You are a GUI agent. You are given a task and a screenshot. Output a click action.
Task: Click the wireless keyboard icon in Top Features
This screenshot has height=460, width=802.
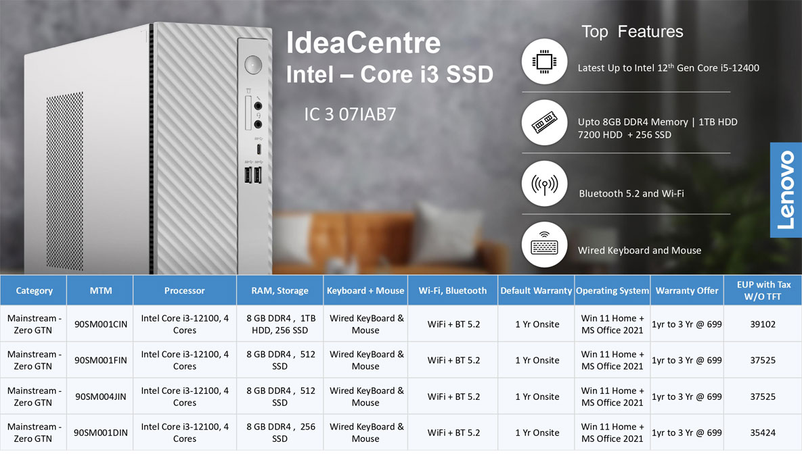tap(544, 244)
